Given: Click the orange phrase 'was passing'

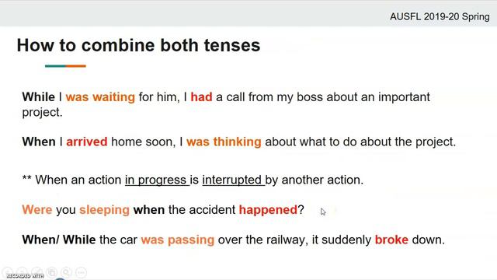Looking at the screenshot, I should pyautogui.click(x=178, y=240).
